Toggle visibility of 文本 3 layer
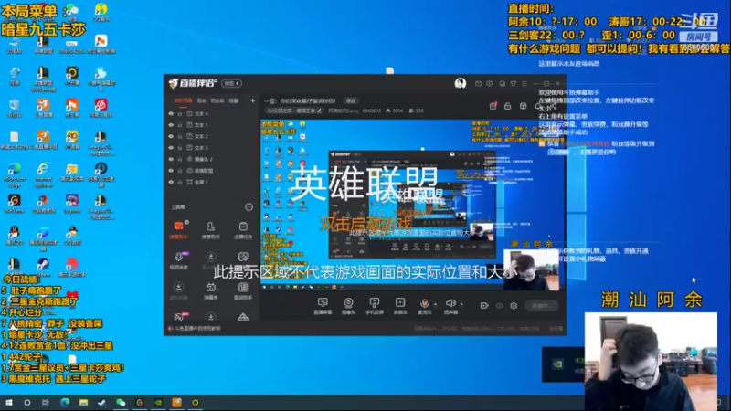 click(171, 148)
